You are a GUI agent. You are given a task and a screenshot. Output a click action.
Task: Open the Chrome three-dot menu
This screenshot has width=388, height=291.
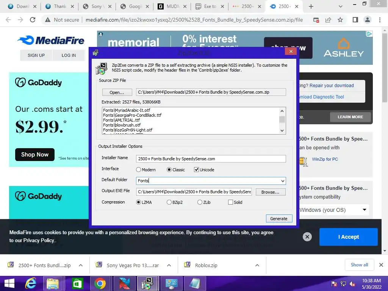click(380, 20)
